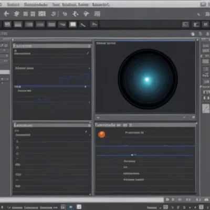Click the rightmost icon in bar below viewer
Screen dimensions: 210x210
(x=194, y=117)
